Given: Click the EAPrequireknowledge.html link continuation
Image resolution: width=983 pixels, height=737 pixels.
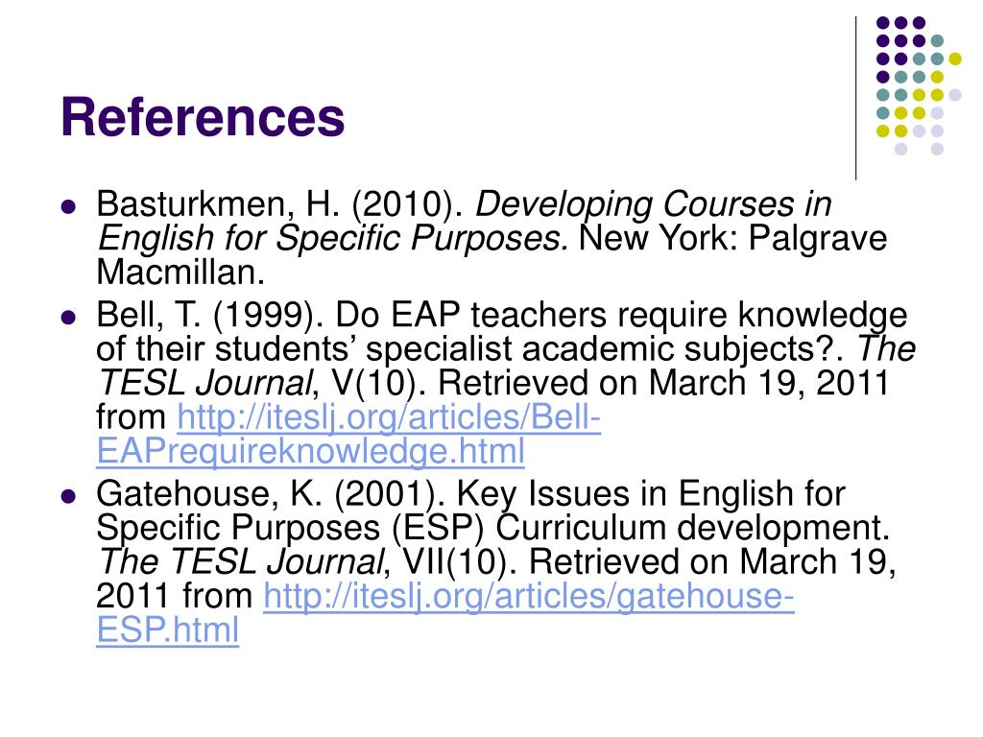Looking at the screenshot, I should tap(310, 451).
